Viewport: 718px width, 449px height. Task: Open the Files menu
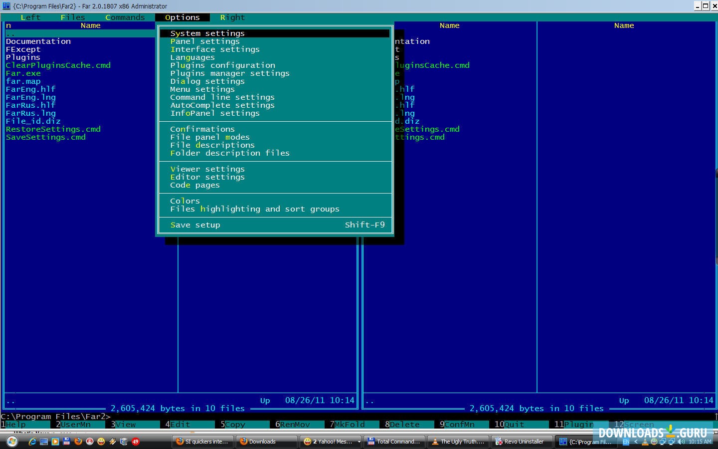[73, 17]
